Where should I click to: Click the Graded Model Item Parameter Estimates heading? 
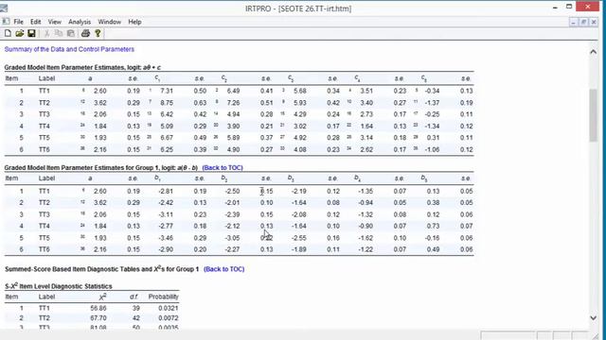pos(82,67)
